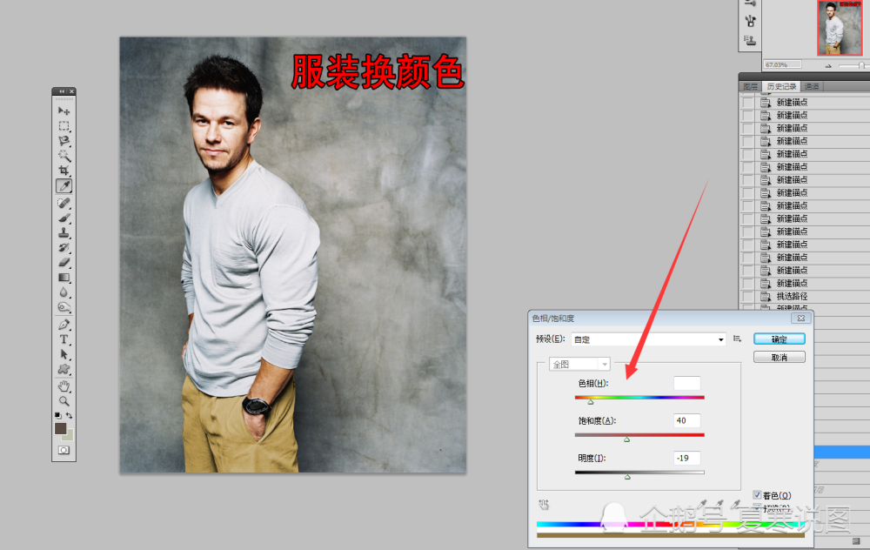The height and width of the screenshot is (550, 870).
Task: Select the Eyedropper tool in the toolbox
Action: tap(64, 186)
